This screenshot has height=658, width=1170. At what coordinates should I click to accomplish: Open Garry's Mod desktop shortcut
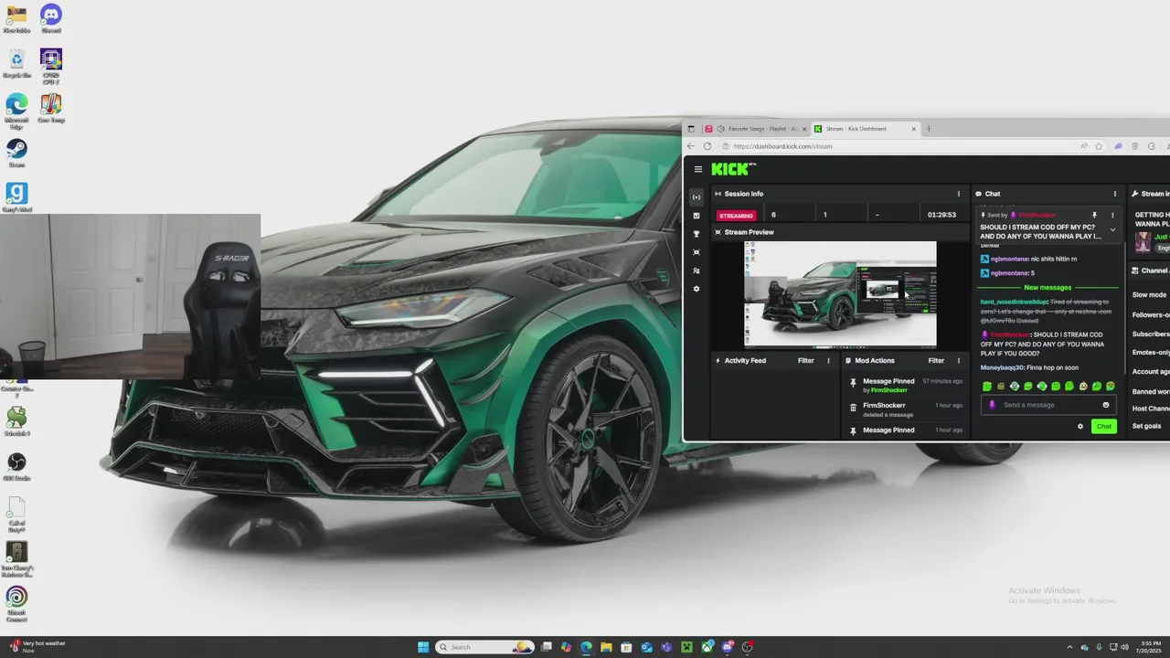pos(16,197)
